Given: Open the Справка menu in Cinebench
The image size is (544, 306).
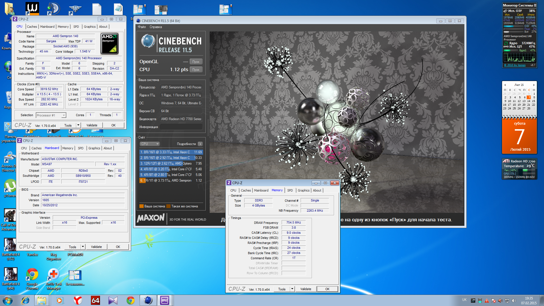Looking at the screenshot, I should [x=156, y=27].
